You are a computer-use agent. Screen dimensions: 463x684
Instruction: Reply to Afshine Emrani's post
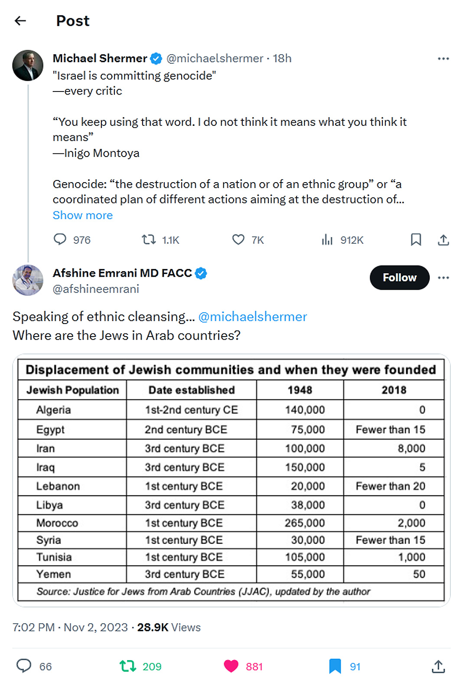point(24,666)
